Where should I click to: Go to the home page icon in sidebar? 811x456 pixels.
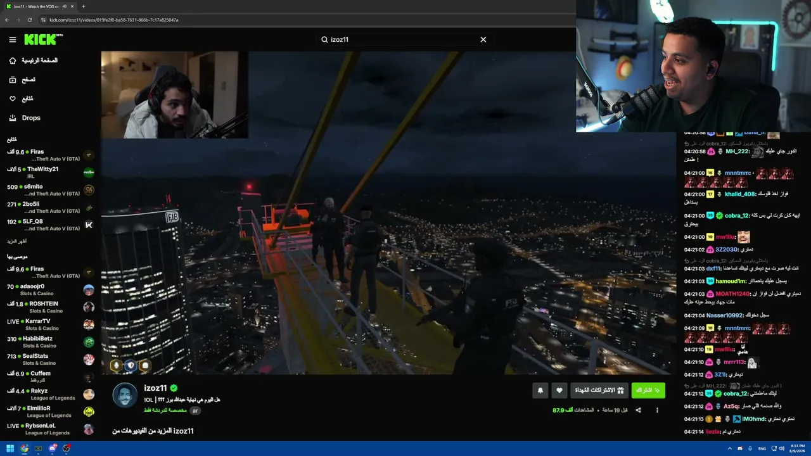pos(12,61)
